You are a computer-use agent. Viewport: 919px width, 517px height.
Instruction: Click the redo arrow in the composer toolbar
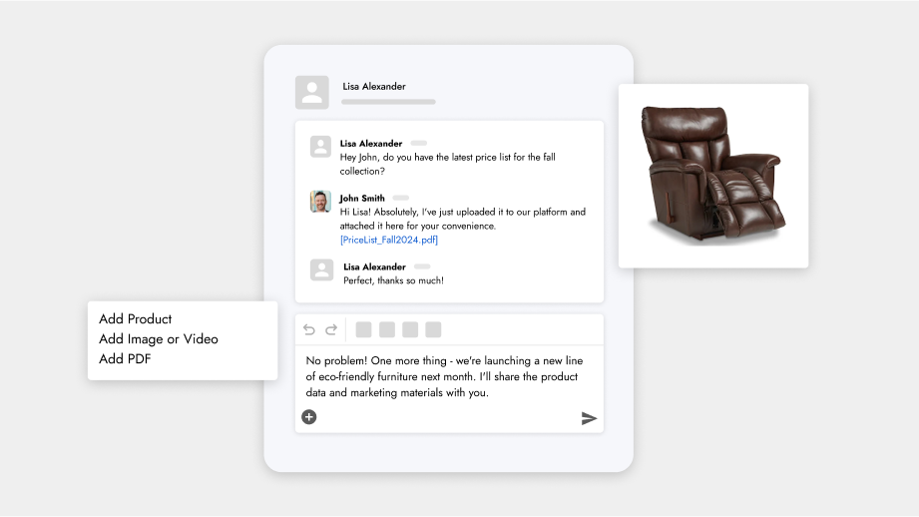pos(329,329)
